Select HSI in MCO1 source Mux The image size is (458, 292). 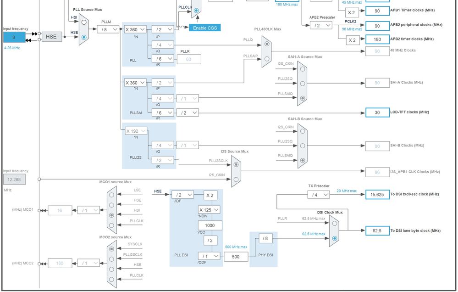point(111,215)
